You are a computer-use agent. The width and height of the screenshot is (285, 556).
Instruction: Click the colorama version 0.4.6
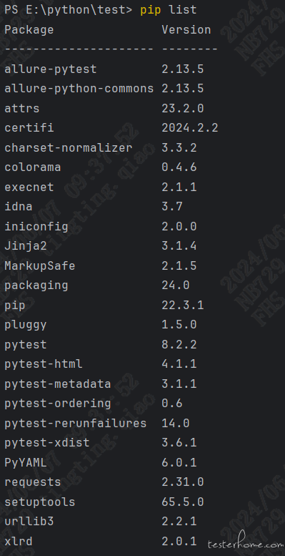point(179,167)
